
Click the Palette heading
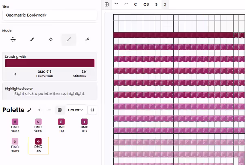pyautogui.click(x=13, y=110)
